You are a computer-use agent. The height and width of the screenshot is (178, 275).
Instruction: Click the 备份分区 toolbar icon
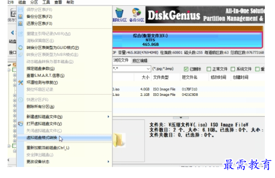click(x=136, y=13)
